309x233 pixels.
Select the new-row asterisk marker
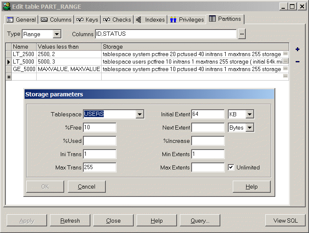coord(9,77)
